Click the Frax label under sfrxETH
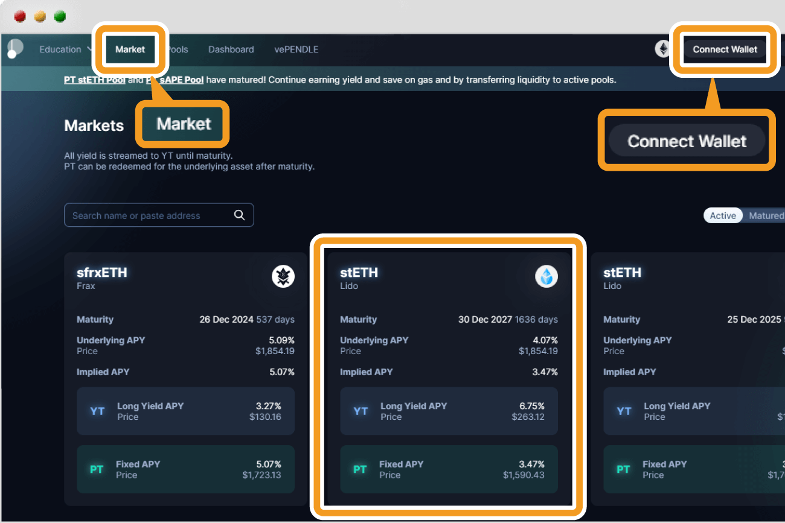The height and width of the screenshot is (523, 785). 86,286
